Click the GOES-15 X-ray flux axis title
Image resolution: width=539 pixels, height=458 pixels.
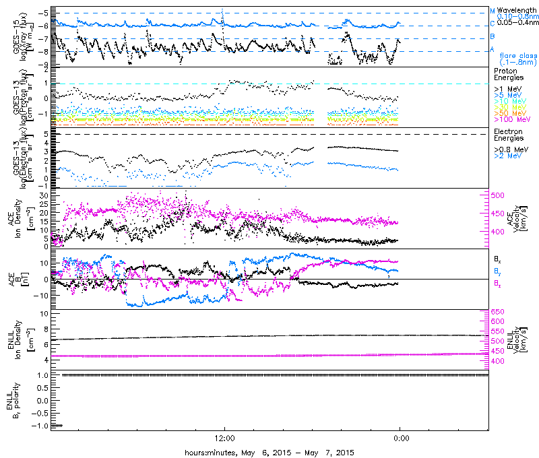(24, 37)
